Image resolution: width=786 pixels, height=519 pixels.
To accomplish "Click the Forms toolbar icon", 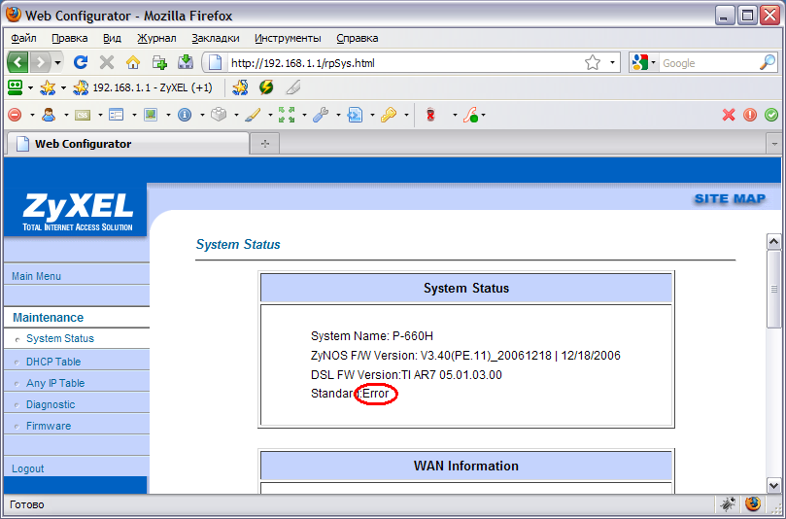I will coord(117,115).
